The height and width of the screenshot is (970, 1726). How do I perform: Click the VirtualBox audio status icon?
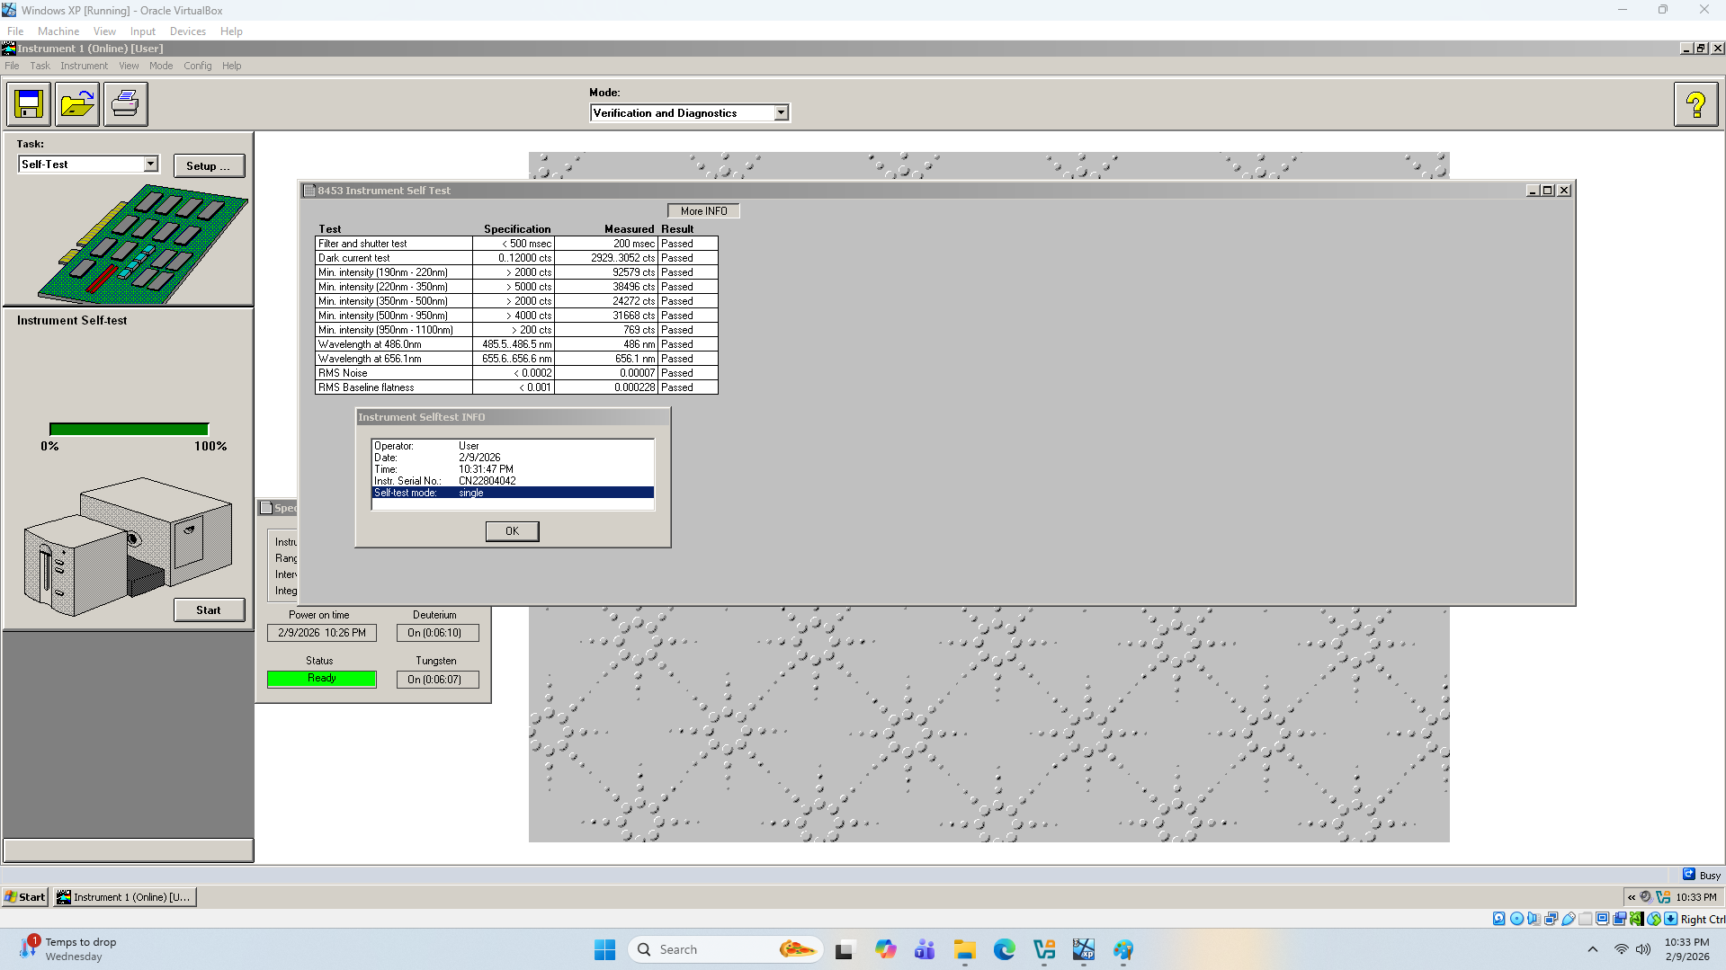coord(1534,919)
